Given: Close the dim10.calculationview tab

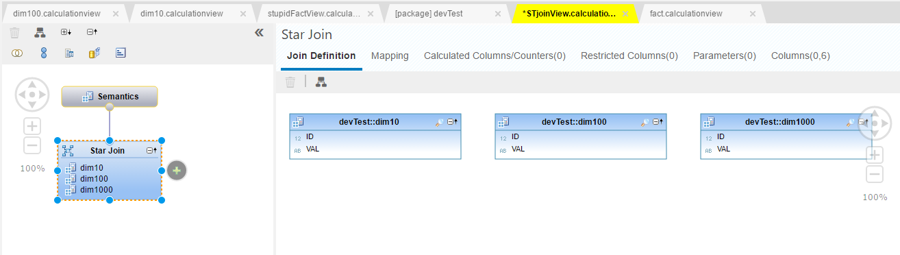Looking at the screenshot, I should [x=242, y=13].
